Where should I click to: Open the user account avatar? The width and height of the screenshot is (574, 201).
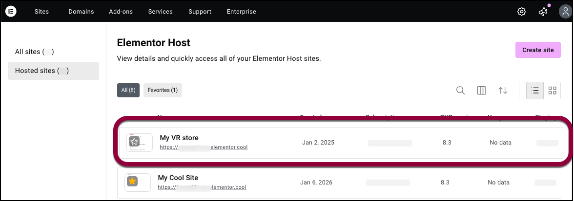(x=565, y=11)
